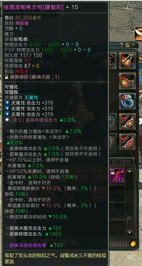Click the inventory scrollbar handle

click(130, 222)
